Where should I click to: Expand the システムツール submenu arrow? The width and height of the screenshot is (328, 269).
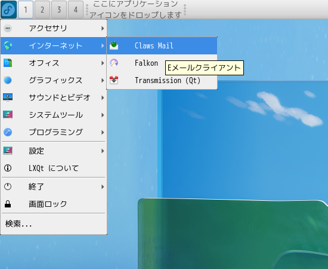click(x=103, y=115)
